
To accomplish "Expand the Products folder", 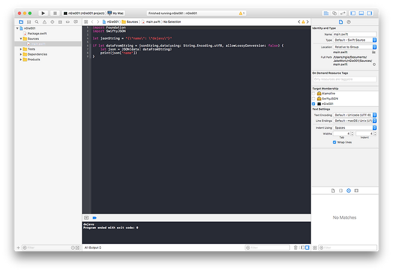I will [21, 60].
